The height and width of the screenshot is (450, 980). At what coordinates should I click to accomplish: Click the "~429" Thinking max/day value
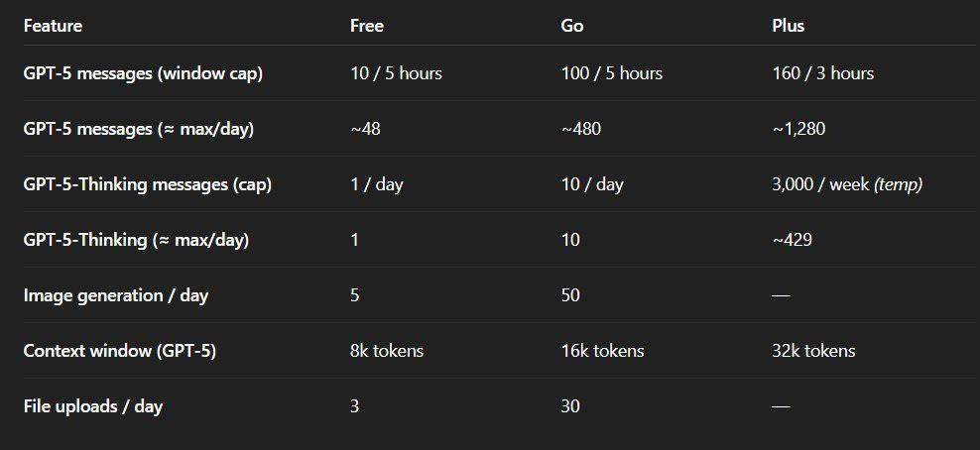pyautogui.click(x=792, y=240)
